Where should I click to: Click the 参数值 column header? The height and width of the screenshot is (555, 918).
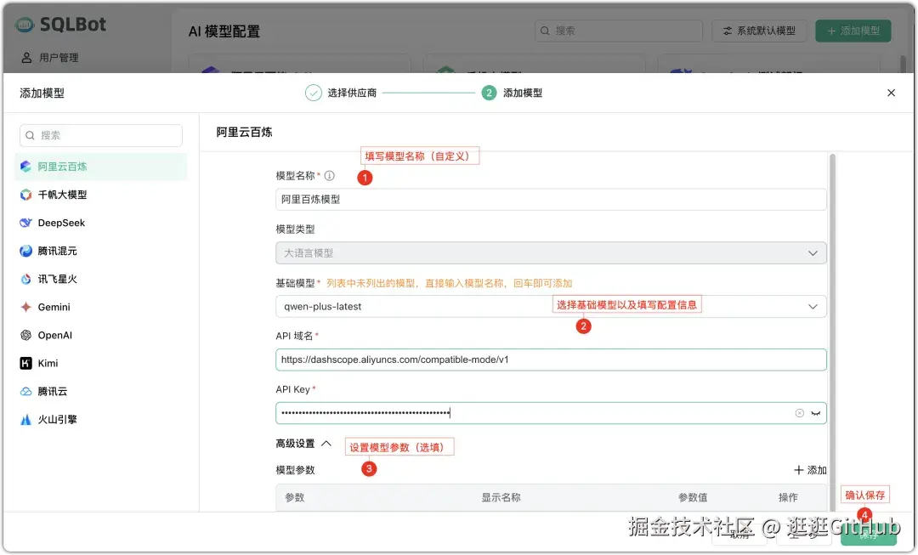tap(693, 497)
